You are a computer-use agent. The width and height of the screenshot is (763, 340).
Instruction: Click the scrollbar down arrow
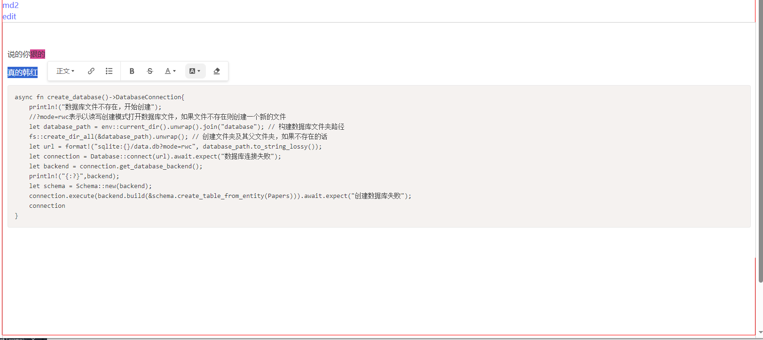[x=760, y=332]
